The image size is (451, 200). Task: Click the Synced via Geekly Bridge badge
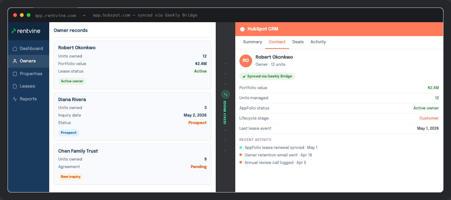click(x=267, y=76)
